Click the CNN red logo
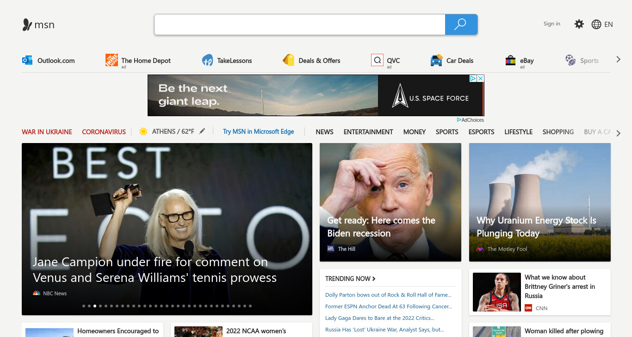 click(528, 308)
